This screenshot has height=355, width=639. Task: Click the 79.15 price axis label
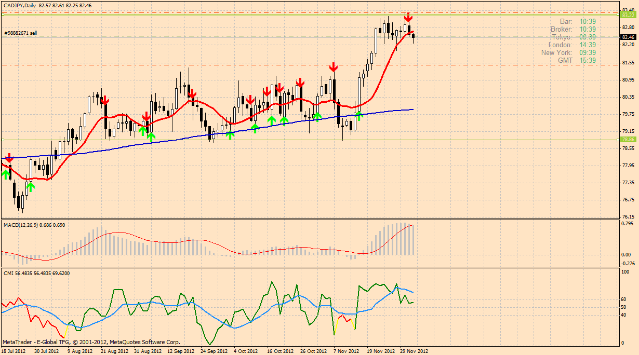tap(628, 131)
